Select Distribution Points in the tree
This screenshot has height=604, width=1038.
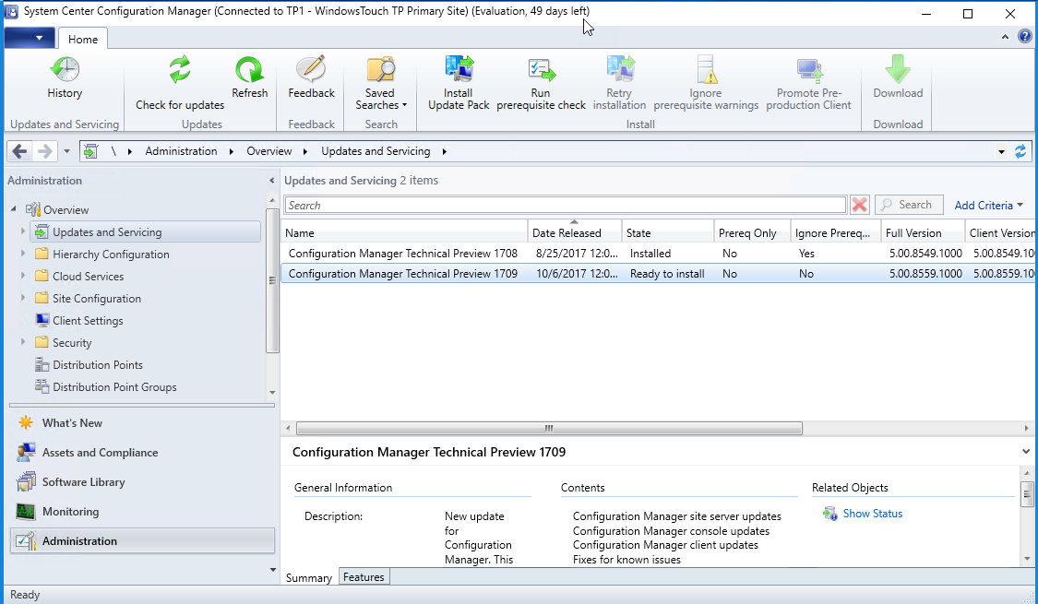coord(97,364)
